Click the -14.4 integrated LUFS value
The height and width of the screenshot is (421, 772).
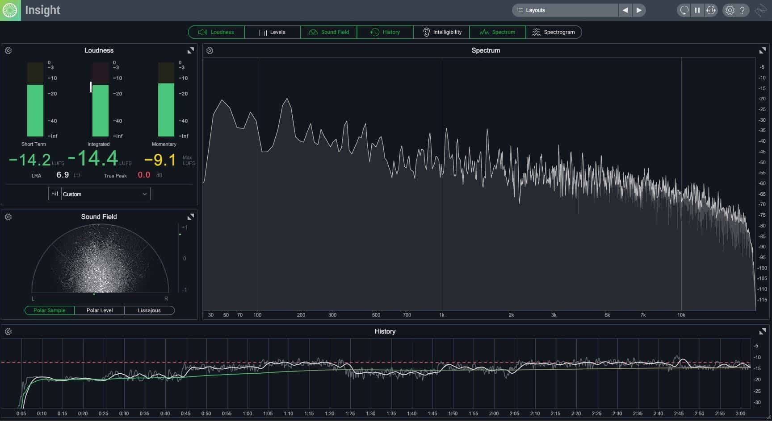click(x=93, y=158)
